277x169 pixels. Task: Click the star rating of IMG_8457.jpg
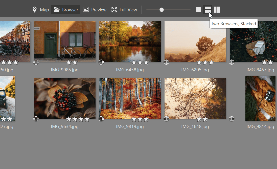tap(267, 62)
